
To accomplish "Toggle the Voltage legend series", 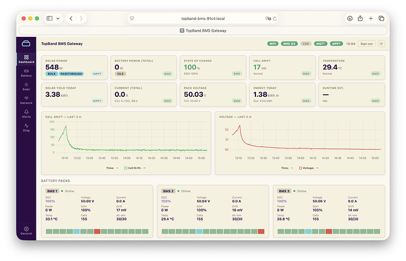I will coord(307,168).
